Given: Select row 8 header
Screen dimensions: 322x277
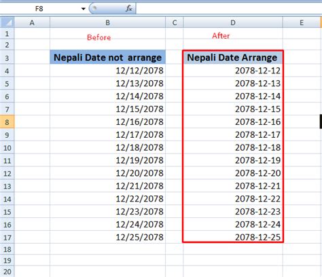Looking at the screenshot, I should pos(7,122).
